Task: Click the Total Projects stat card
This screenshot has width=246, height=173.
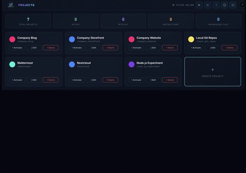Action: [x=28, y=21]
